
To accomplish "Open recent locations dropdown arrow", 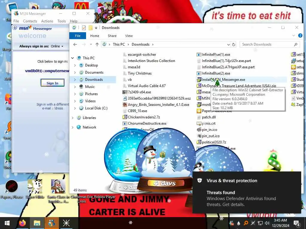I will [91, 44].
